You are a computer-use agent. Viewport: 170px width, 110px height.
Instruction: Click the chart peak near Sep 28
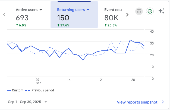coord(131,40)
